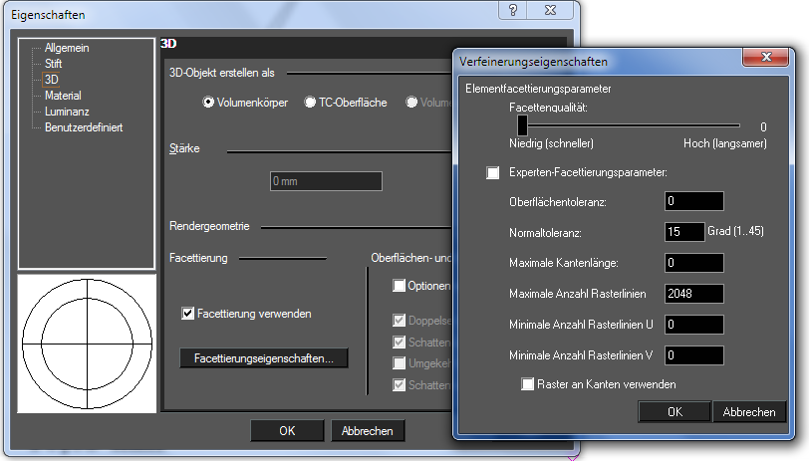The width and height of the screenshot is (809, 461).
Task: Select the Volumenkörper radio button
Action: (x=208, y=103)
